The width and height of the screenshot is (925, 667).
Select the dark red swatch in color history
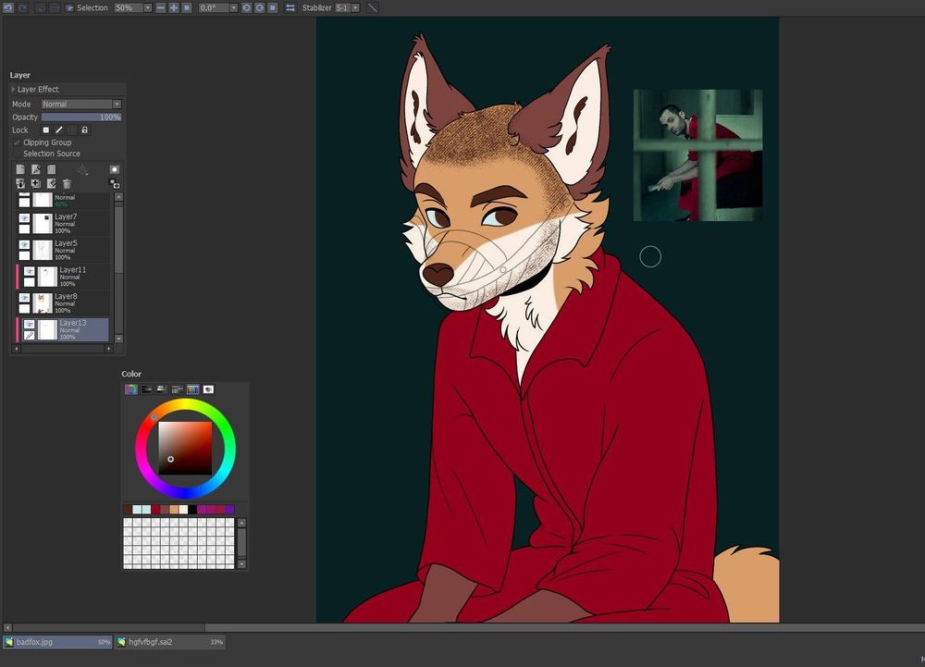pyautogui.click(x=155, y=509)
